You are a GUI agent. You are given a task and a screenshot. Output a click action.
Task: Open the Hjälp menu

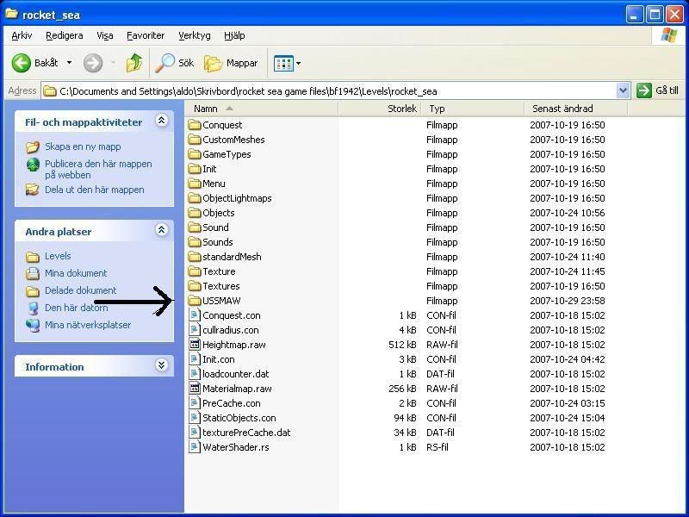(x=234, y=35)
